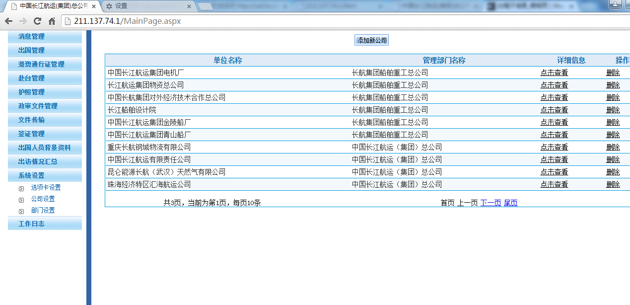Open the 港澳通行证管理 menu section
The height and width of the screenshot is (305, 630).
(45, 65)
